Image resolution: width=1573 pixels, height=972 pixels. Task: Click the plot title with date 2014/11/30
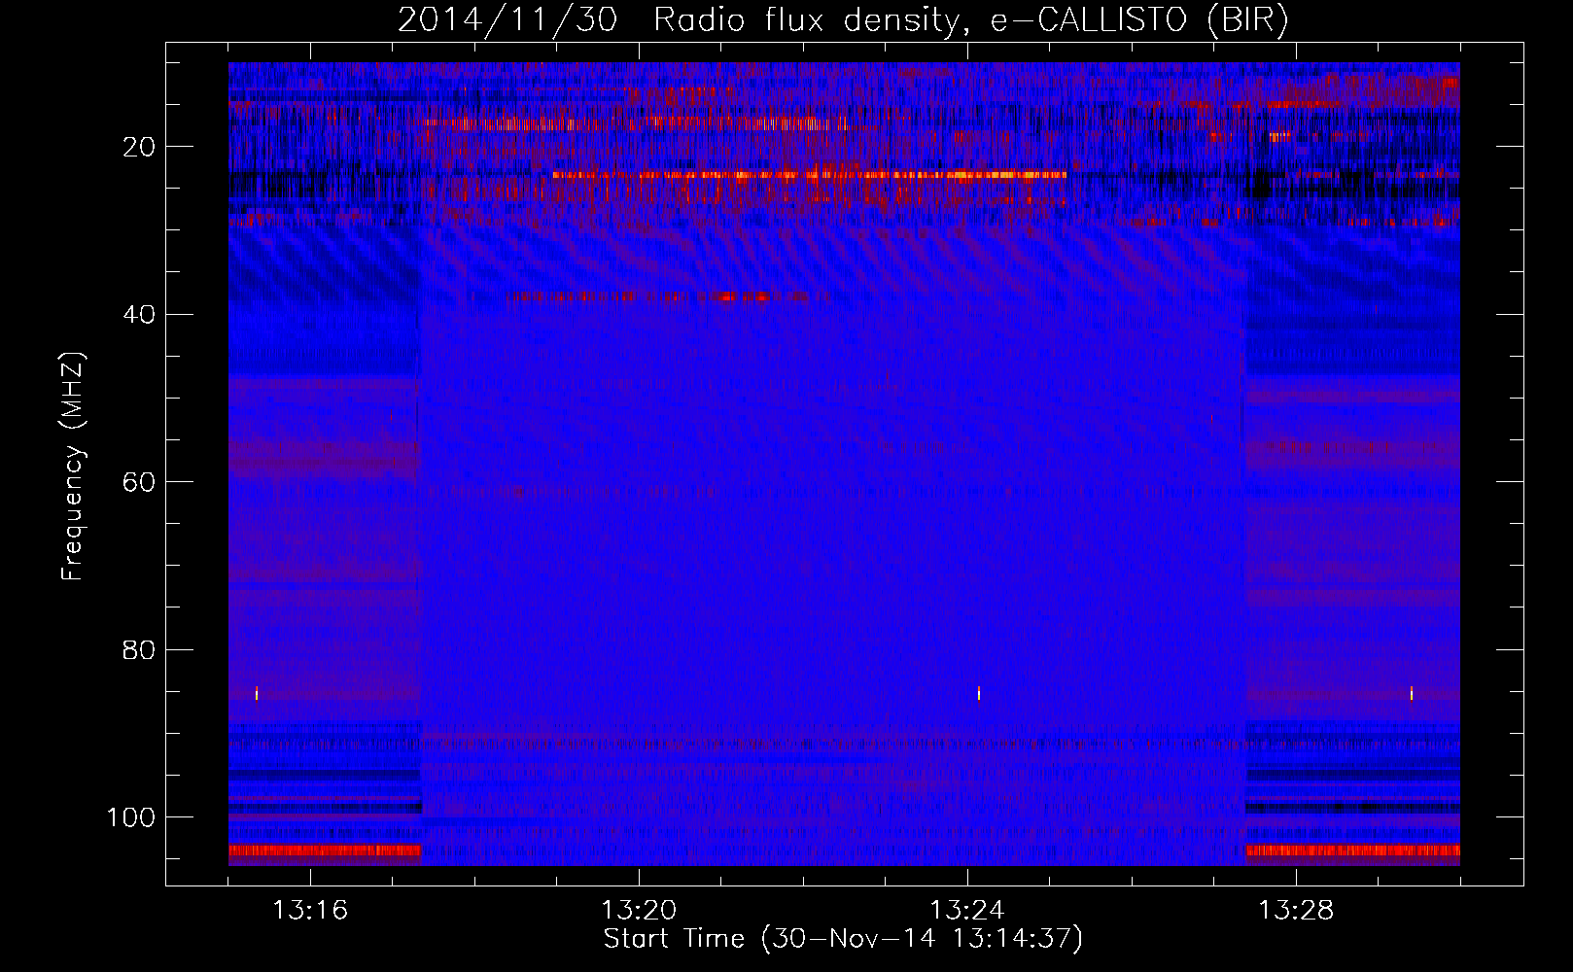pos(843,20)
